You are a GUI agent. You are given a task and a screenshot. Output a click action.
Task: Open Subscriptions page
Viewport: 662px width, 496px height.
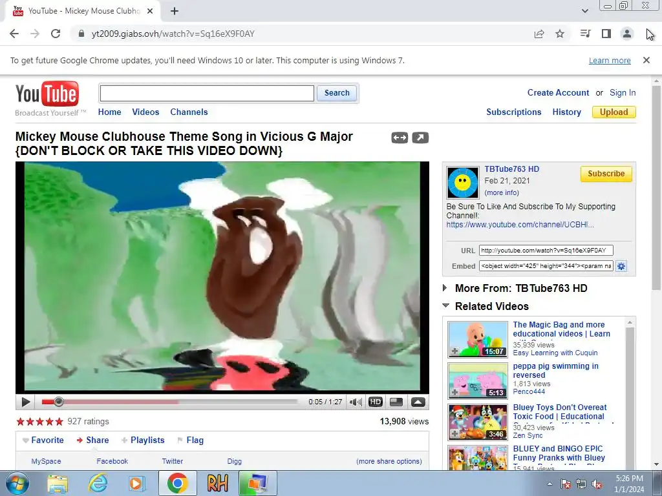click(513, 112)
